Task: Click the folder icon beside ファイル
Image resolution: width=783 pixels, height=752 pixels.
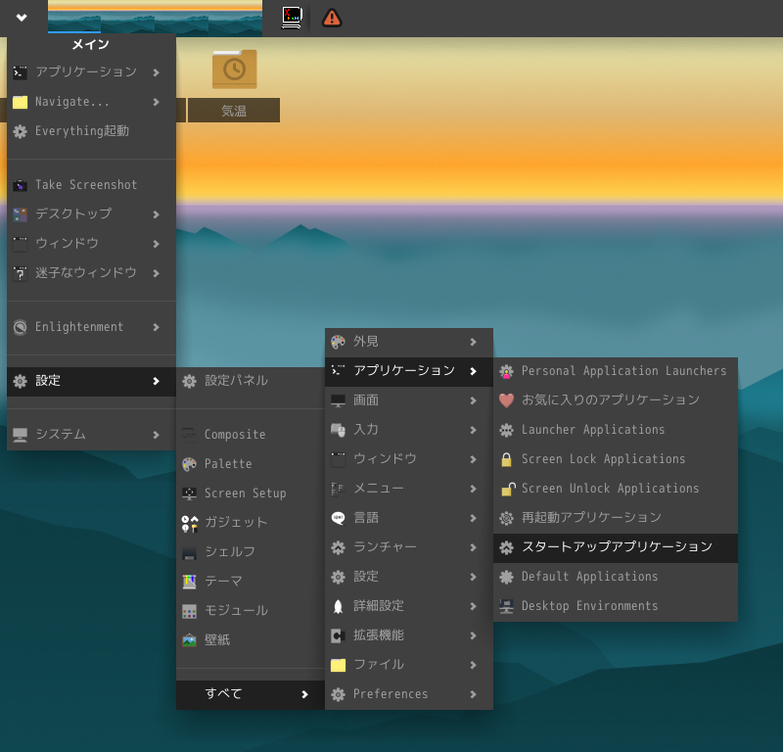Action: 338,665
